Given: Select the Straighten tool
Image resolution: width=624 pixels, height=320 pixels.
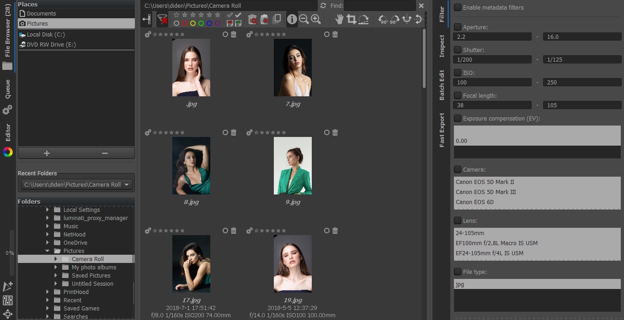Looking at the screenshot, I should point(363,19).
